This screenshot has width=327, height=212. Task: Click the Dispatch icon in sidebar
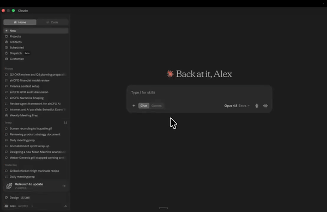6,53
